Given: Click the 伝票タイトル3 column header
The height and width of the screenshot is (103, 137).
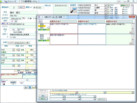Looking at the screenshot, I should point(119,21).
